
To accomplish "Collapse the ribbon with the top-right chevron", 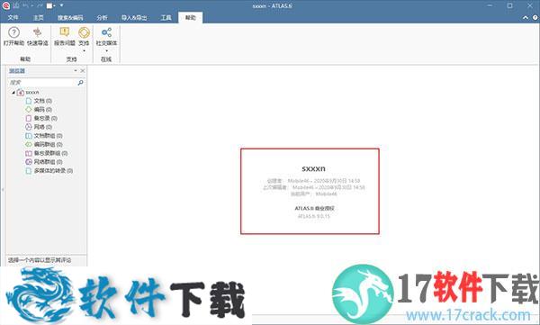I will (x=526, y=18).
